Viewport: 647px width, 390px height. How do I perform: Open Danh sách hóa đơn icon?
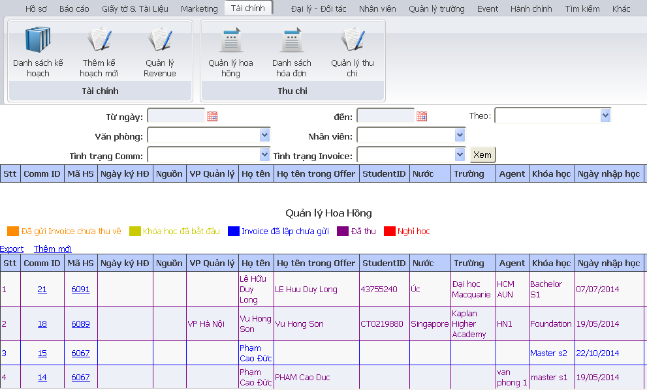291,40
